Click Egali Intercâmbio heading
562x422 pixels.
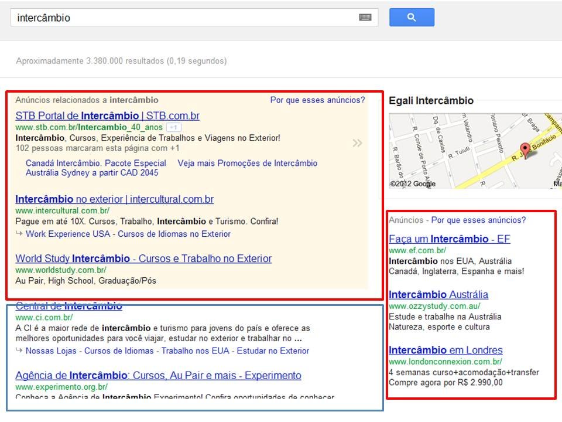click(x=431, y=100)
